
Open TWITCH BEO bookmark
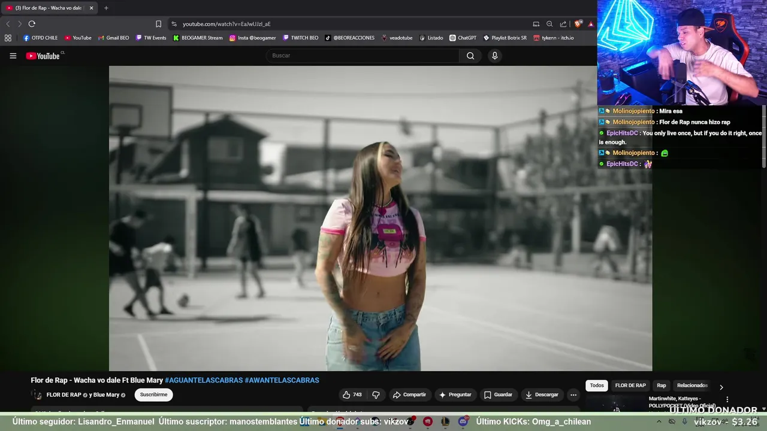click(x=300, y=38)
